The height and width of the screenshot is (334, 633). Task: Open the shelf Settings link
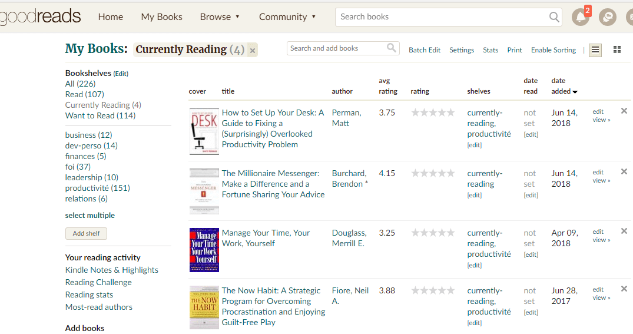point(462,50)
